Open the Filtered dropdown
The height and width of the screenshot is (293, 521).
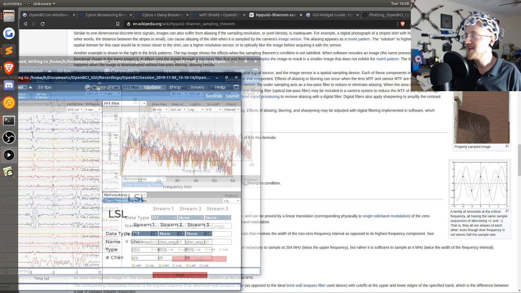coord(231,109)
